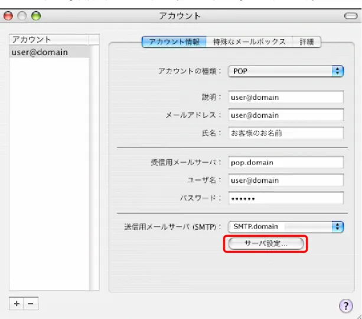
Task: Switch to アカウント情報 tab
Action: 174,42
